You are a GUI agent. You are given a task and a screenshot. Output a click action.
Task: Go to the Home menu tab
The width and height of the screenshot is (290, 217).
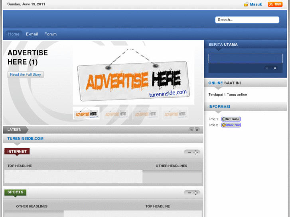coord(14,34)
